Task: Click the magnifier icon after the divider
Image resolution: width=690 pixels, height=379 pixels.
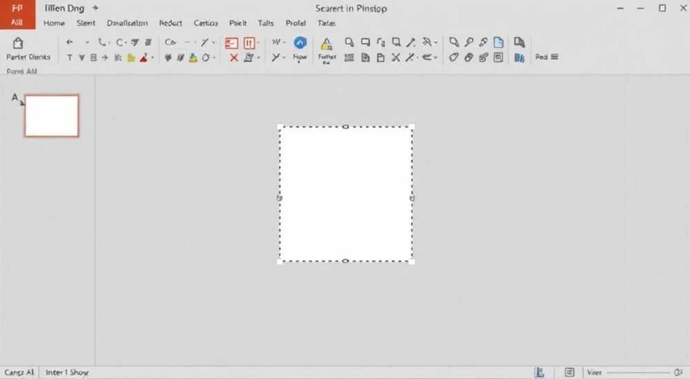Action: pos(454,42)
